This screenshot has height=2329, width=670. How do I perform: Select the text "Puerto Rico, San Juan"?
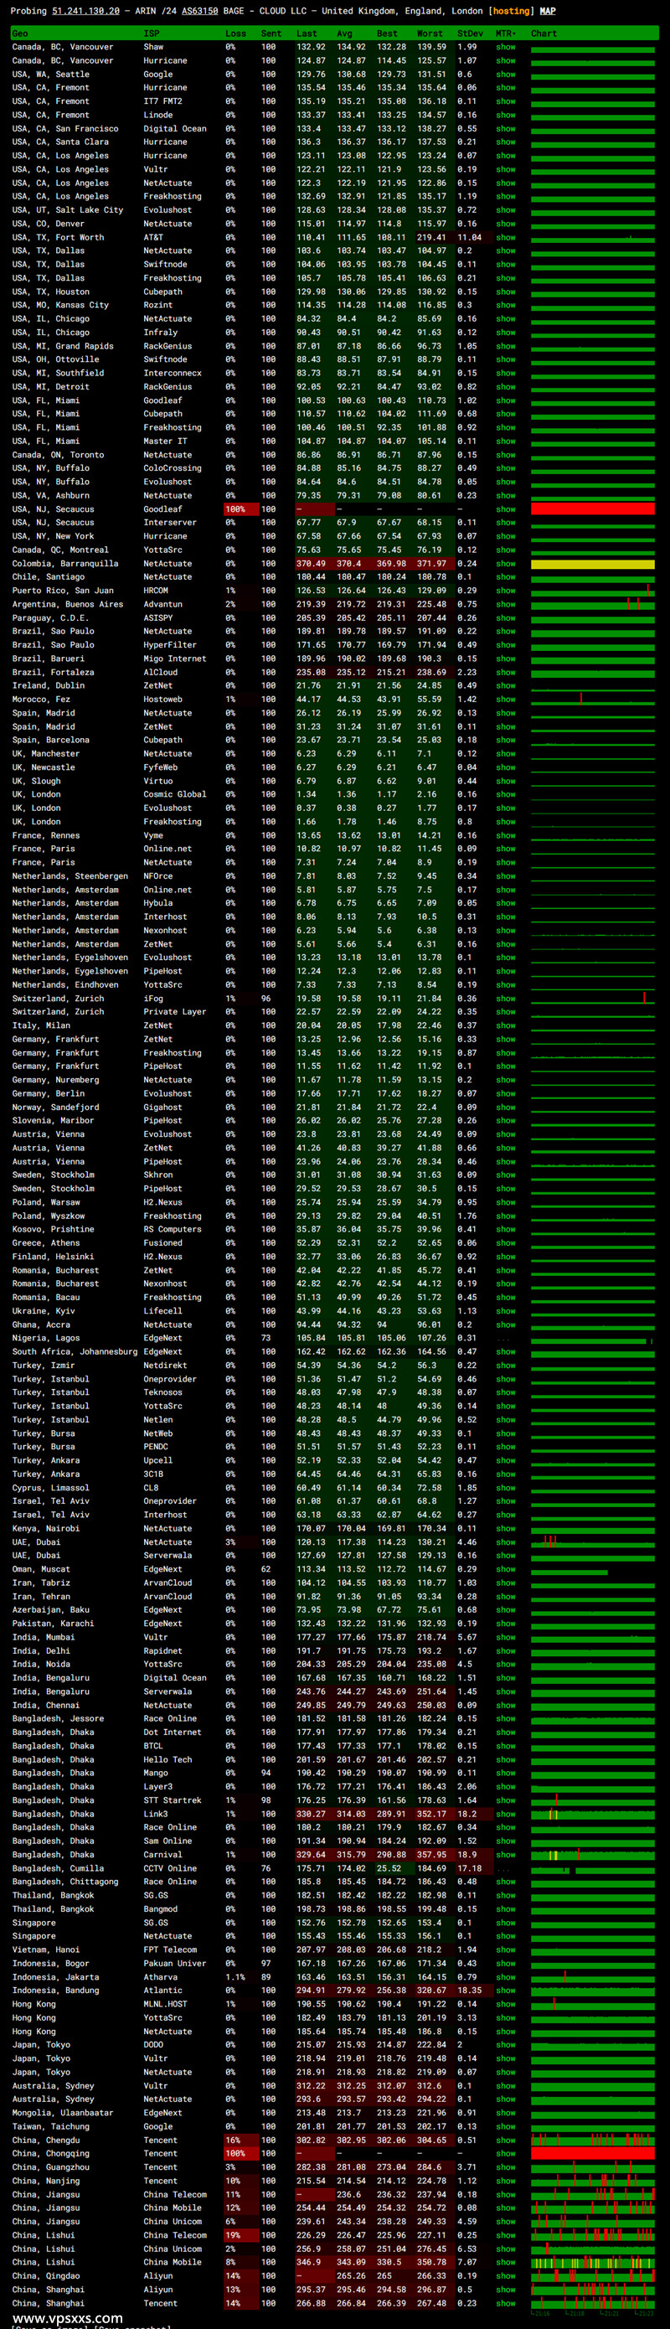64,591
